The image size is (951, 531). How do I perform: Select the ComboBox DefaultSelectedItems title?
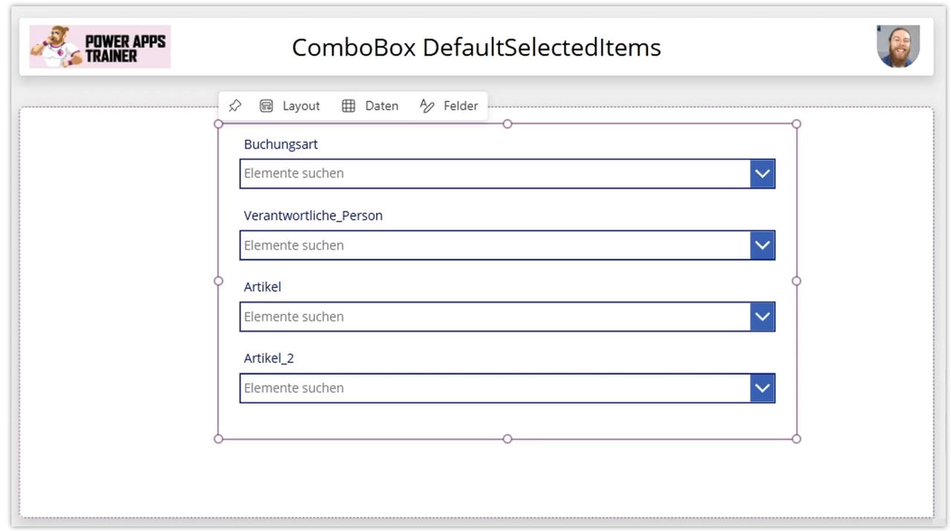click(476, 48)
